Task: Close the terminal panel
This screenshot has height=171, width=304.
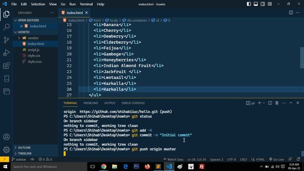Action: tap(298, 103)
